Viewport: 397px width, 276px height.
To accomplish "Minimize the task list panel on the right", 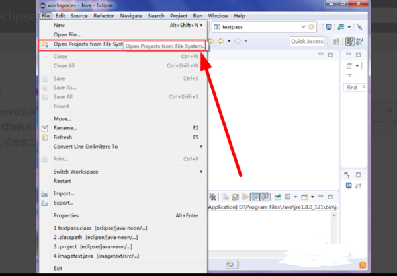I will 349,54.
